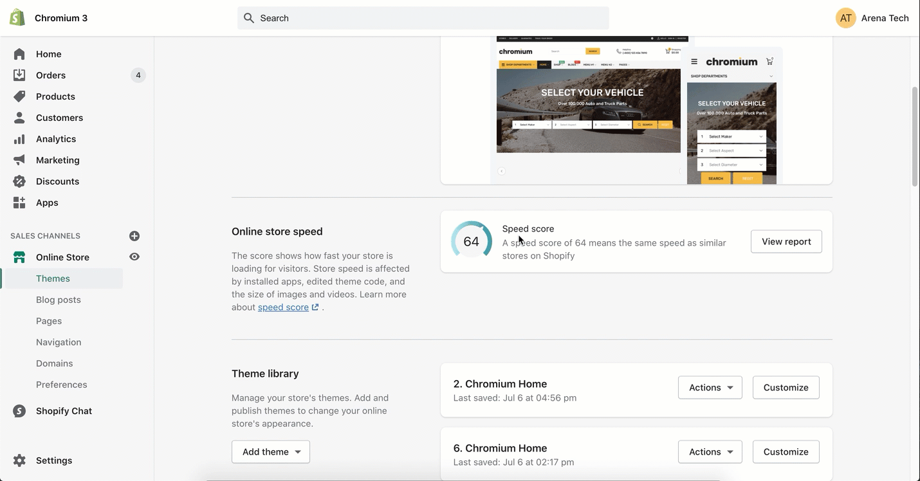Image resolution: width=920 pixels, height=481 pixels.
Task: Open Pages under Online Store
Action: point(49,321)
